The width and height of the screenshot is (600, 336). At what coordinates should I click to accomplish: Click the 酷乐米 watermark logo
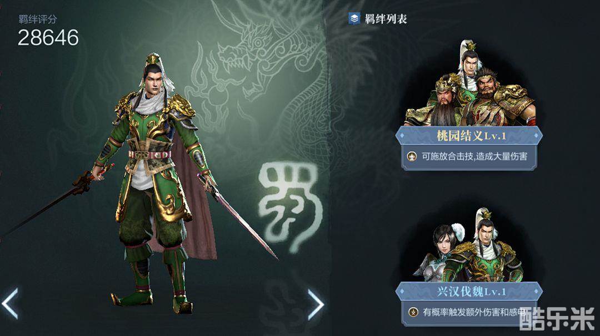[x=557, y=318]
